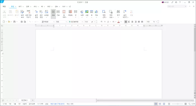Toggle italic formatting (가)
196x106 pixels.
pos(105,22)
